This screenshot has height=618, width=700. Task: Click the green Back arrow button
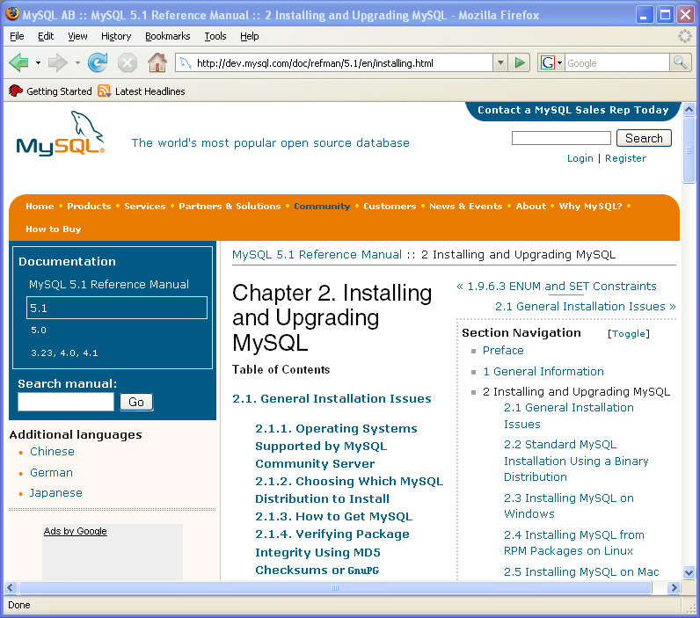pos(18,63)
